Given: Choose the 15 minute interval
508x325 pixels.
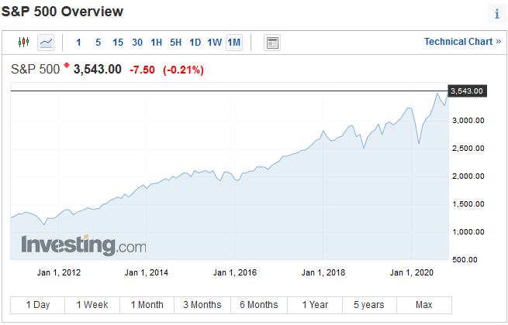Looking at the screenshot, I should point(117,42).
